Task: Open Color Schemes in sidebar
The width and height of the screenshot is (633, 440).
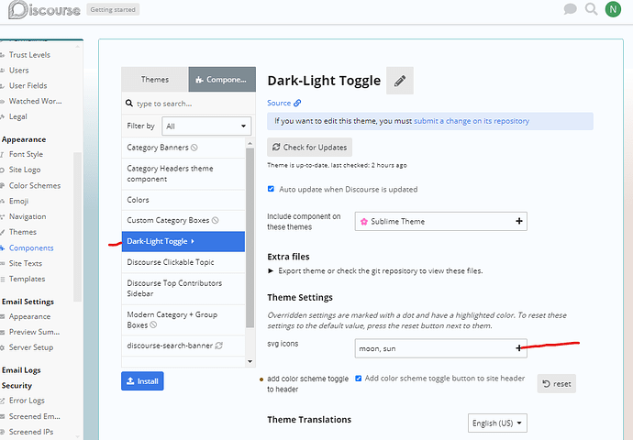Action: click(35, 185)
